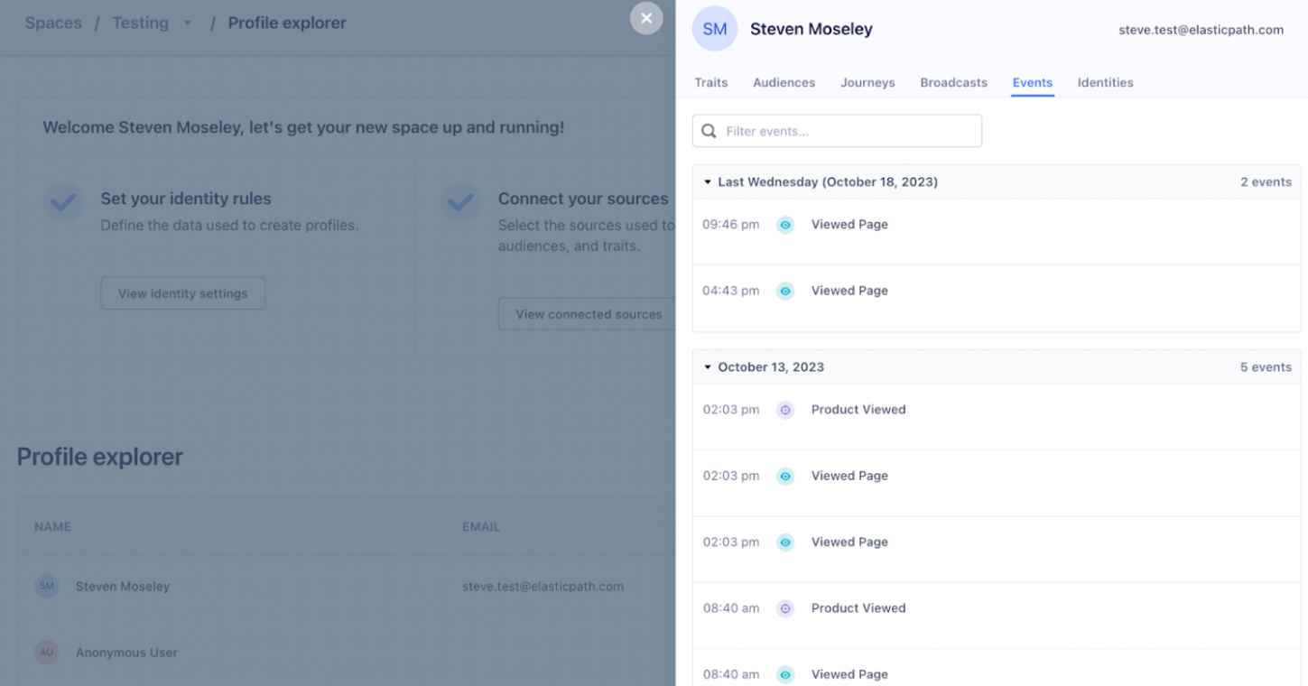Collapse the October 13, 2023 event group
The height and width of the screenshot is (686, 1308).
click(x=708, y=366)
